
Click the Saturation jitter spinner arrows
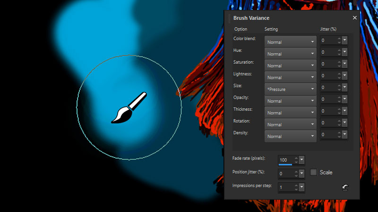click(x=339, y=64)
